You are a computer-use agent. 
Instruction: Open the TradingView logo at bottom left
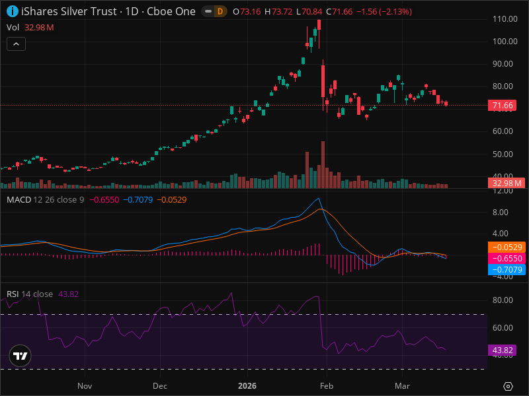pos(20,356)
